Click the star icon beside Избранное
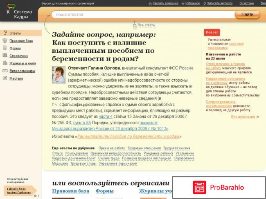 tap(183, 3)
